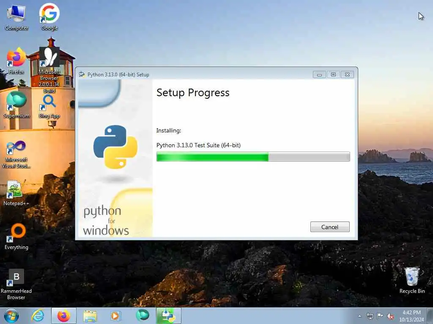The width and height of the screenshot is (433, 324).
Task: Select the Google desktop shortcut
Action: (49, 17)
